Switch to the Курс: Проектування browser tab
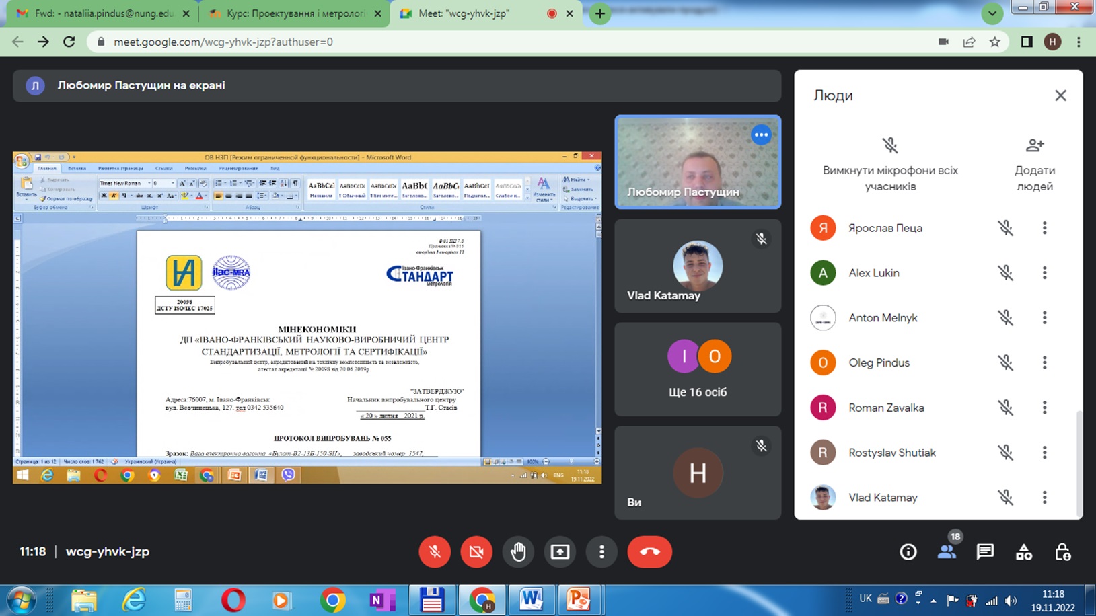 295,13
